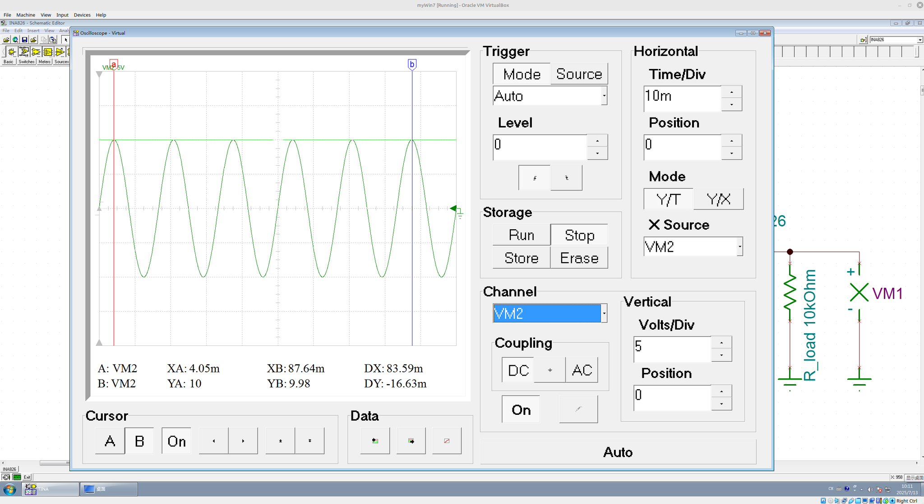Select the rising edge trigger button
This screenshot has height=504, width=924.
pos(535,178)
